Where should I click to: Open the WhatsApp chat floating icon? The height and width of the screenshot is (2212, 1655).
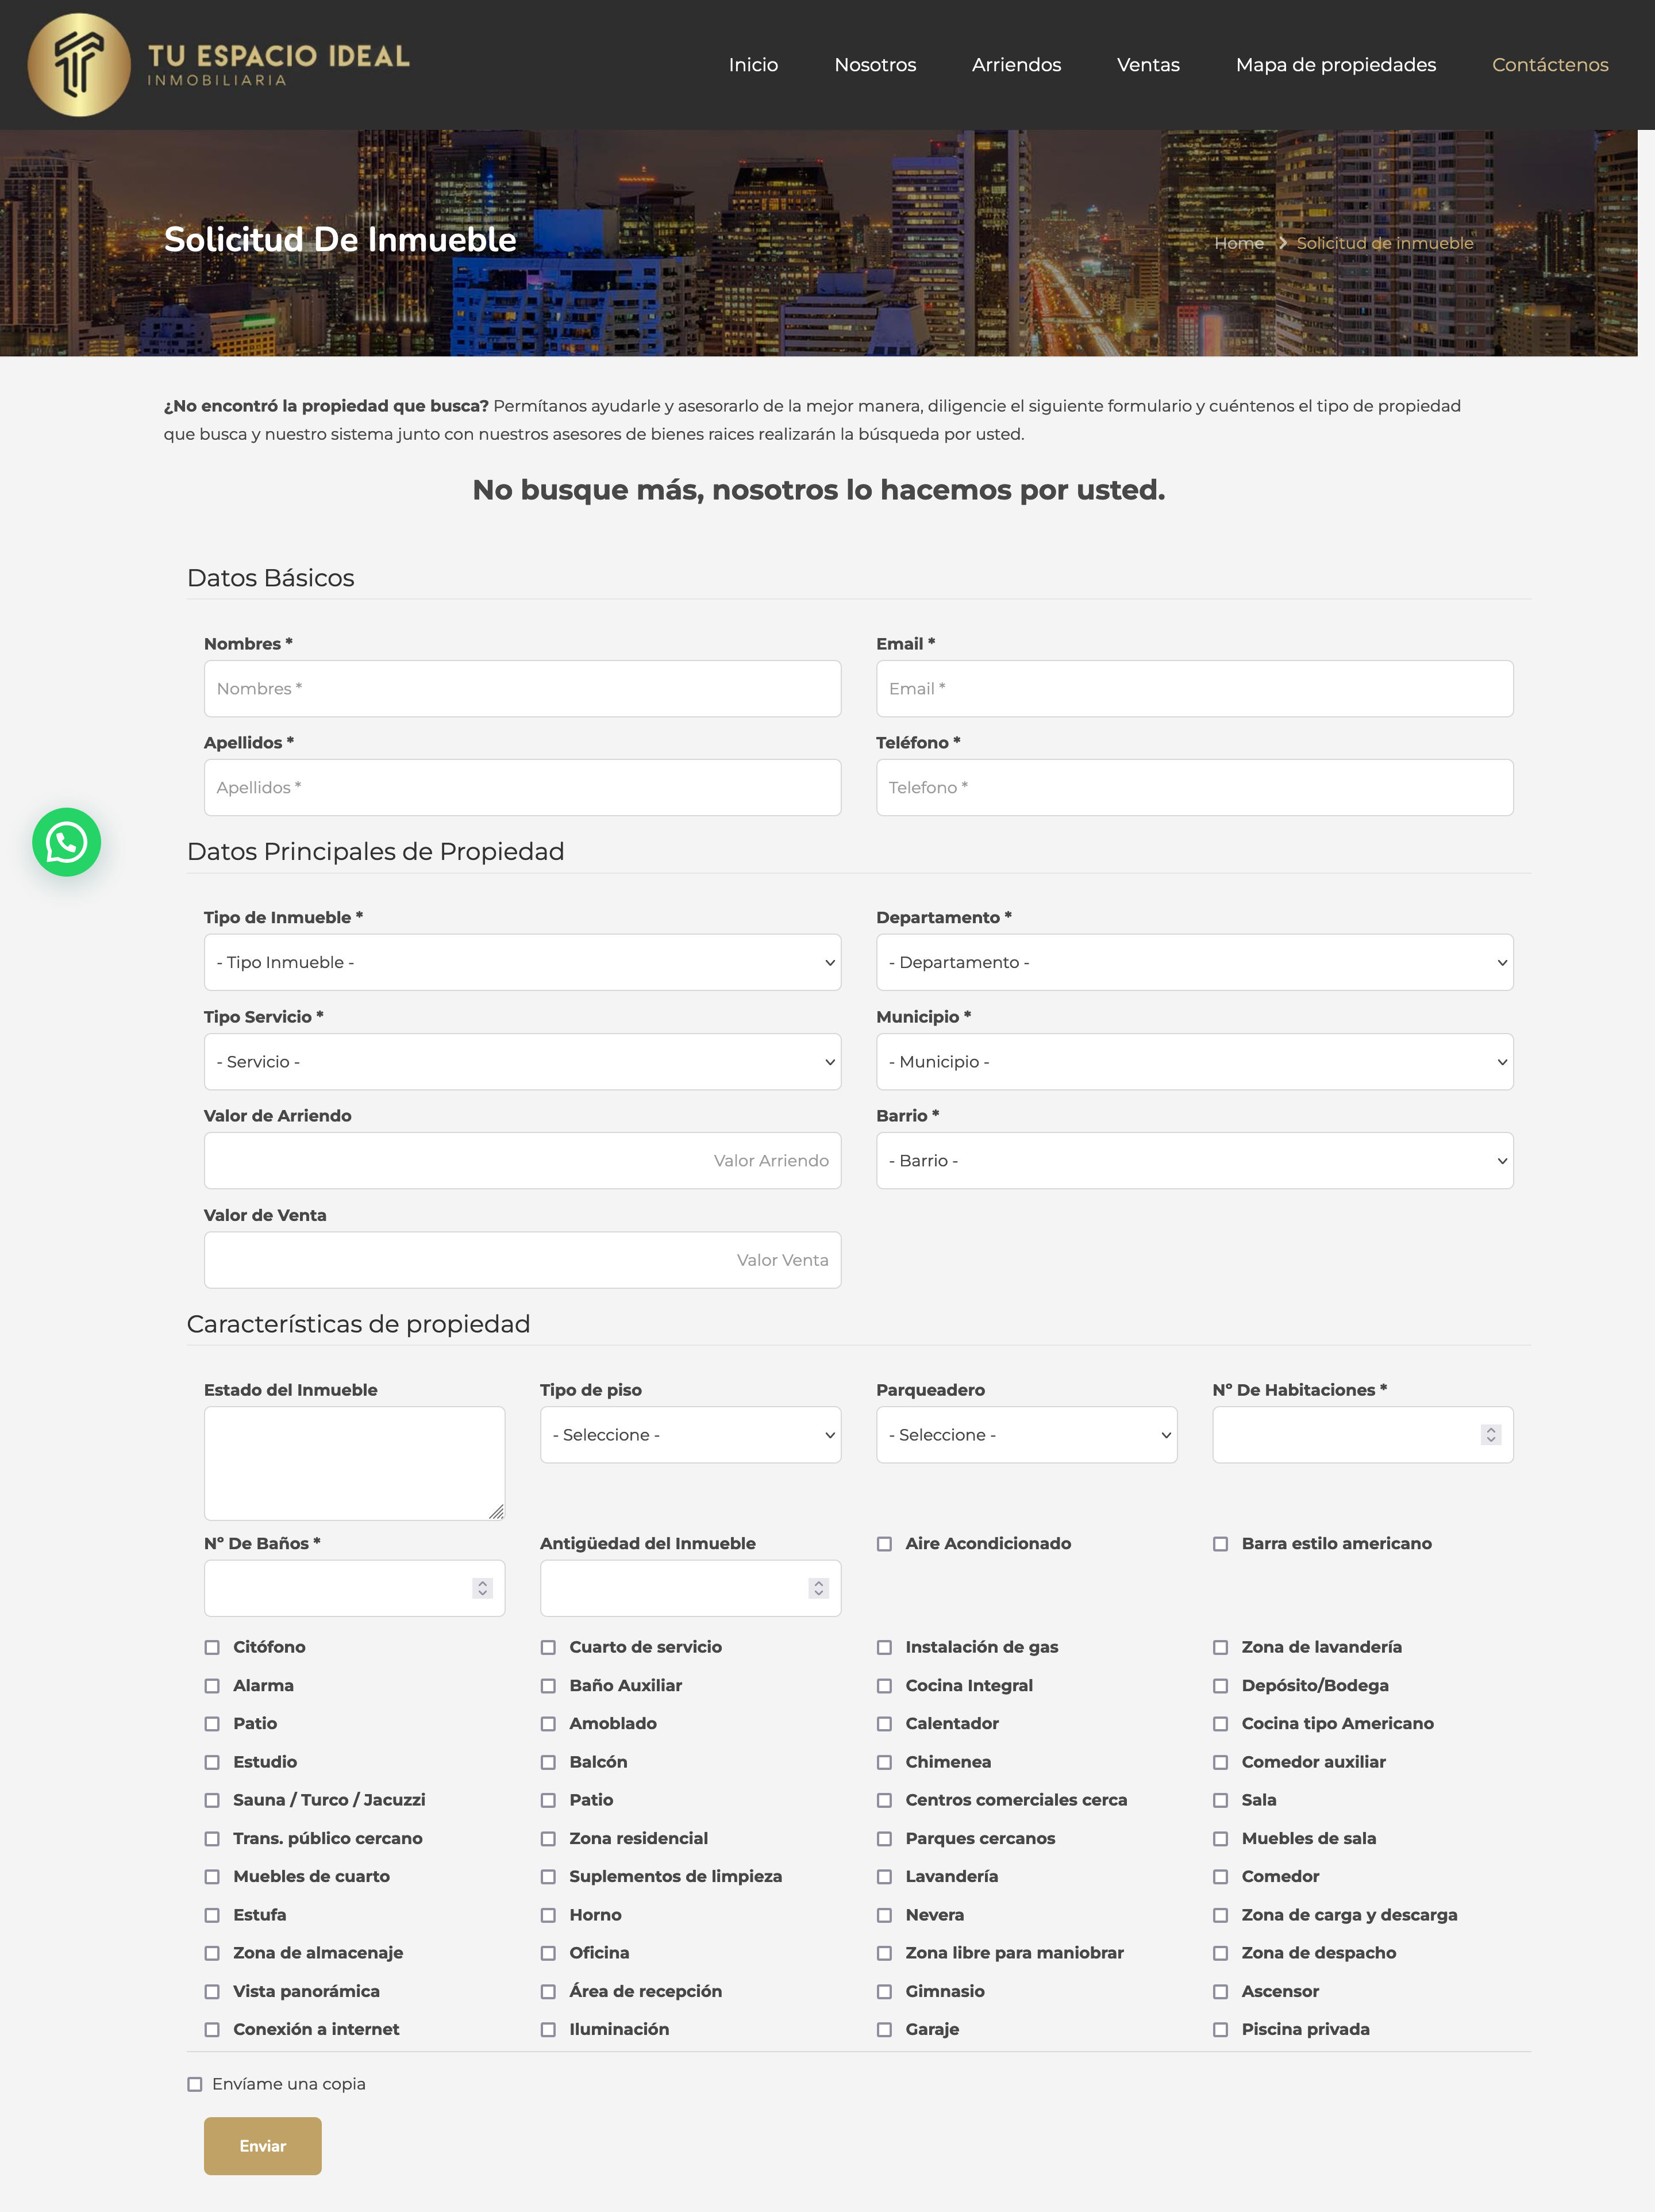[66, 842]
